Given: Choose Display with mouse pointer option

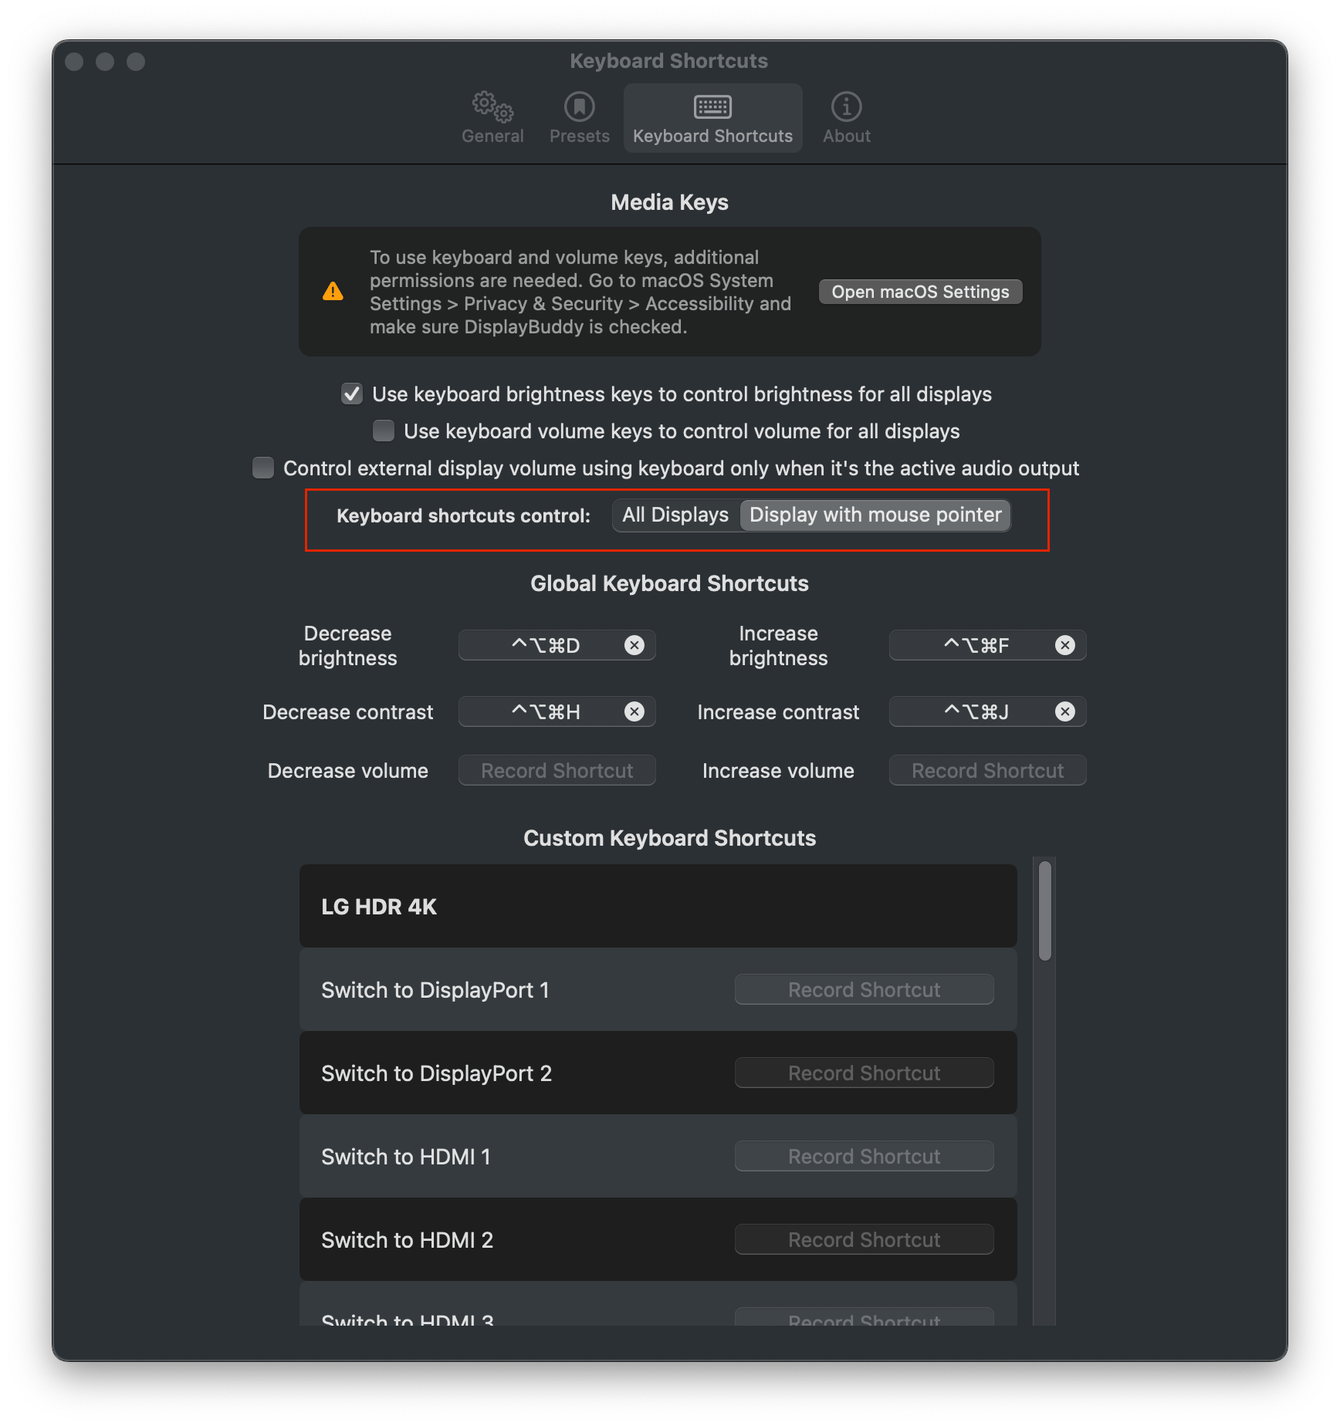Looking at the screenshot, I should point(875,515).
